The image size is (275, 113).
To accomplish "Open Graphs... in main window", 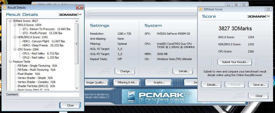I will click(x=159, y=82).
